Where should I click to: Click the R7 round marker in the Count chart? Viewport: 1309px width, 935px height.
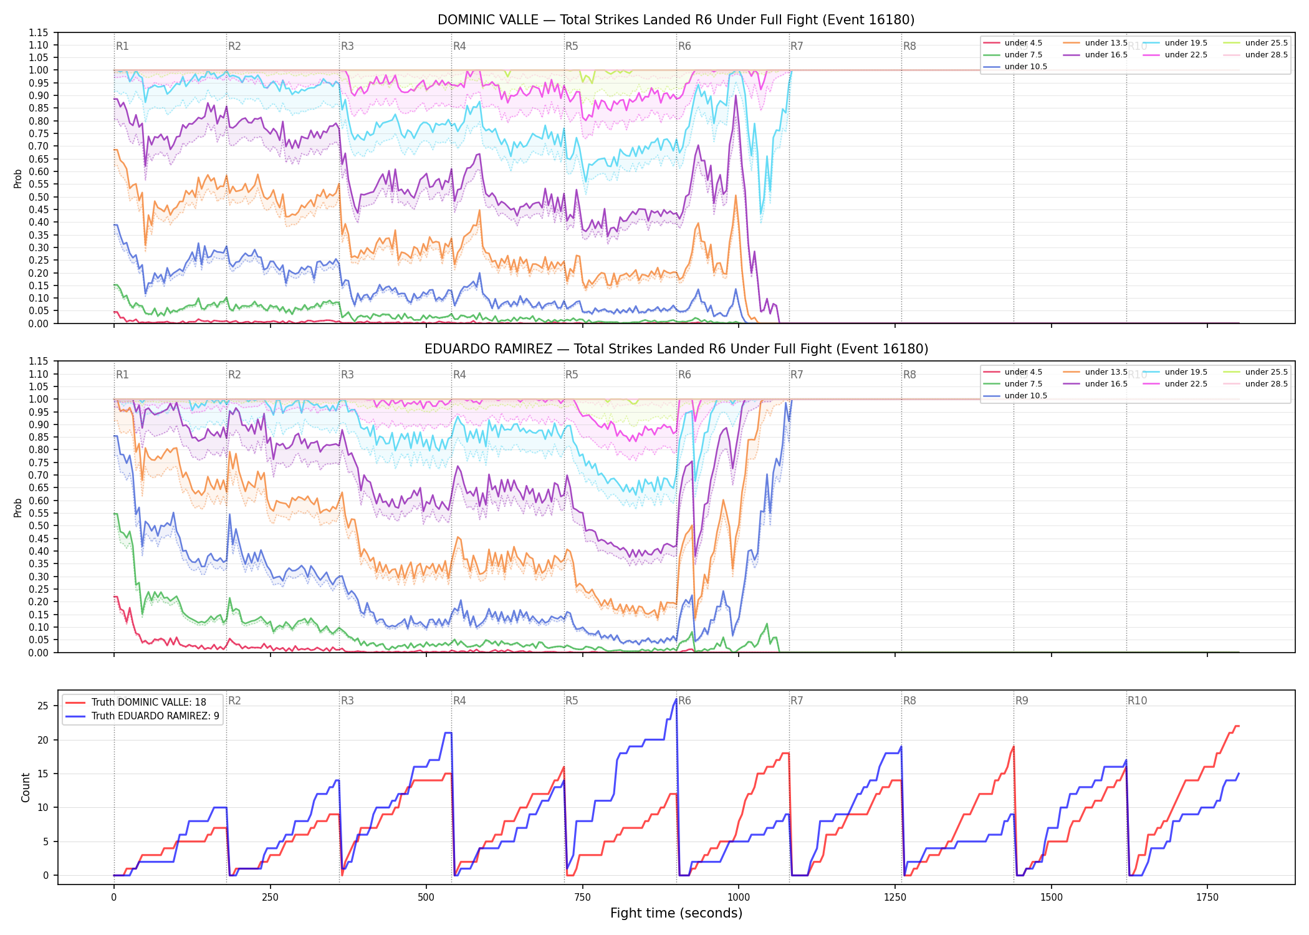click(797, 701)
